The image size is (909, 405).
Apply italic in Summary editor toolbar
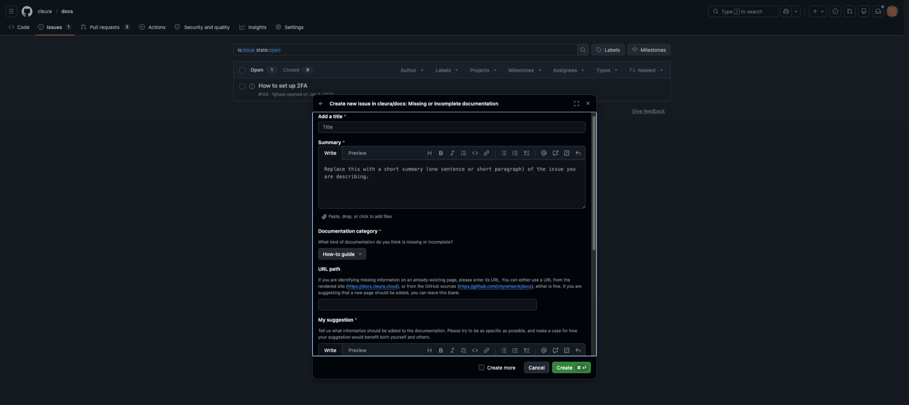pyautogui.click(x=452, y=153)
